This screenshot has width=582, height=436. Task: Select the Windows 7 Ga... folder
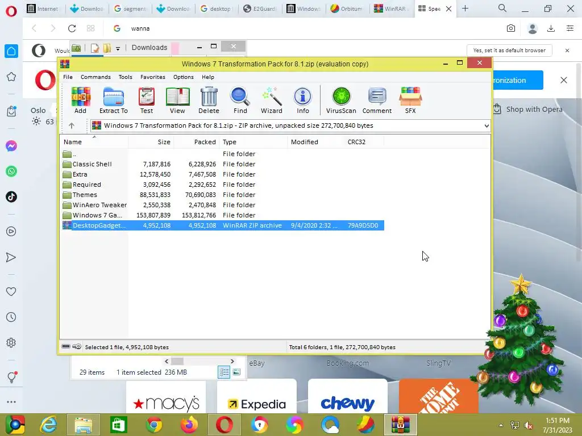[223, 215]
